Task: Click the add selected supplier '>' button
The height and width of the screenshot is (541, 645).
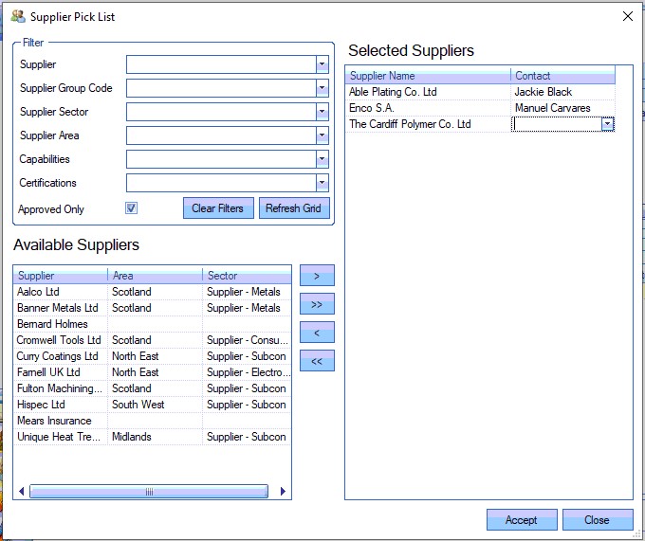Action: pyautogui.click(x=317, y=276)
